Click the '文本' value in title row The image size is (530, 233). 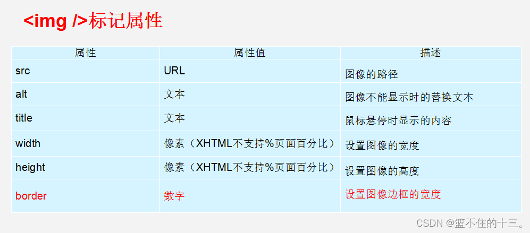250,118
